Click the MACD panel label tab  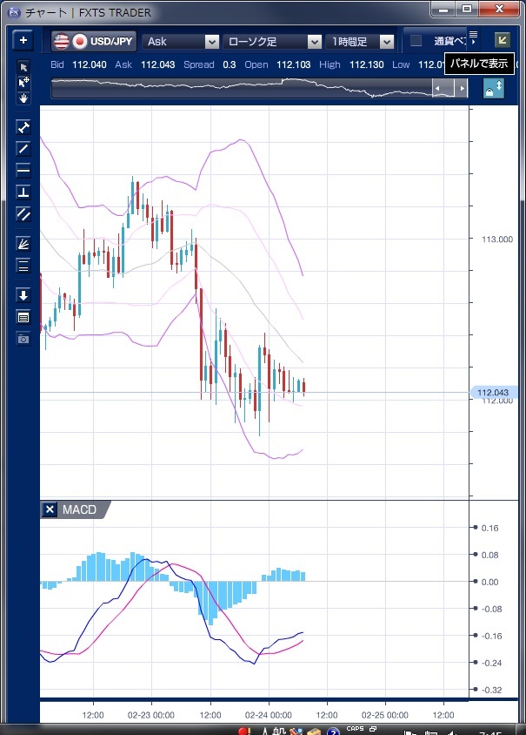coord(79,510)
